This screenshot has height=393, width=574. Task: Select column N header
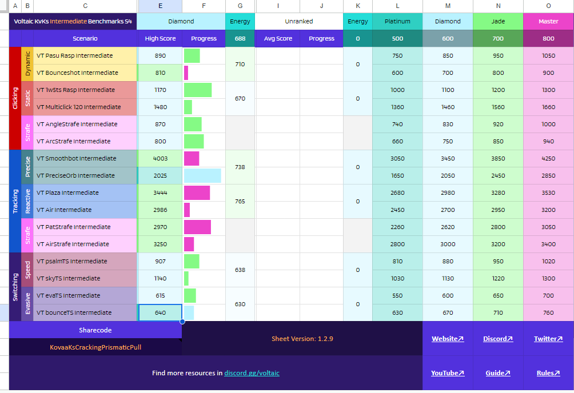point(498,6)
